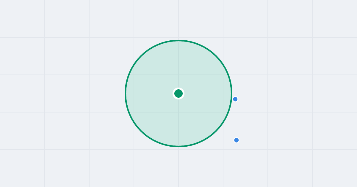Click the green circle's rightmost edge
The width and height of the screenshot is (357, 187).
tap(231, 93)
